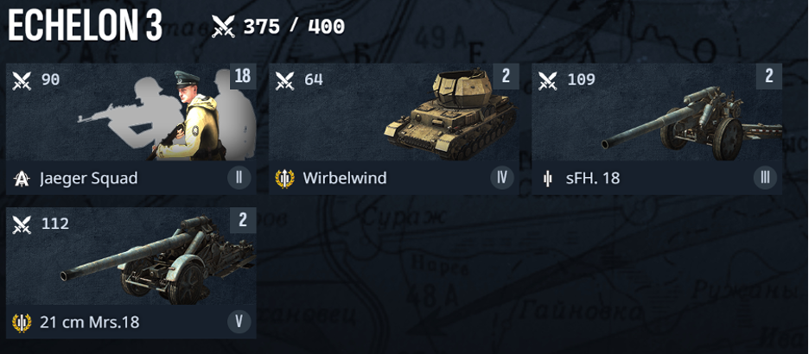Click the tier III badge on sFH. 18

[765, 178]
